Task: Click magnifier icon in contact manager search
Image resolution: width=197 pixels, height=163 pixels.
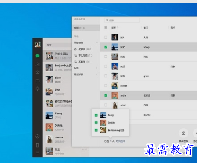Action: click(x=107, y=20)
